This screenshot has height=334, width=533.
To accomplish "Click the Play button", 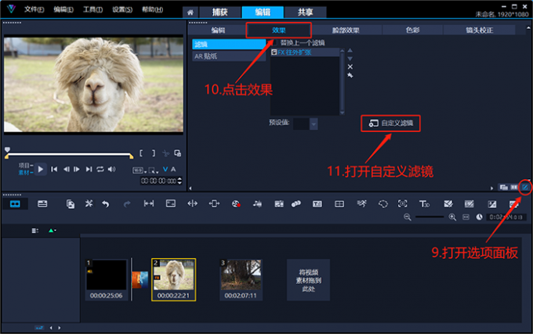I will [x=41, y=169].
